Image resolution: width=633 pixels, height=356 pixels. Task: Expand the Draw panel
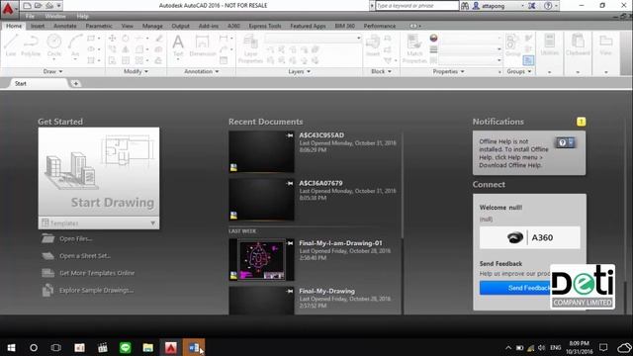52,71
